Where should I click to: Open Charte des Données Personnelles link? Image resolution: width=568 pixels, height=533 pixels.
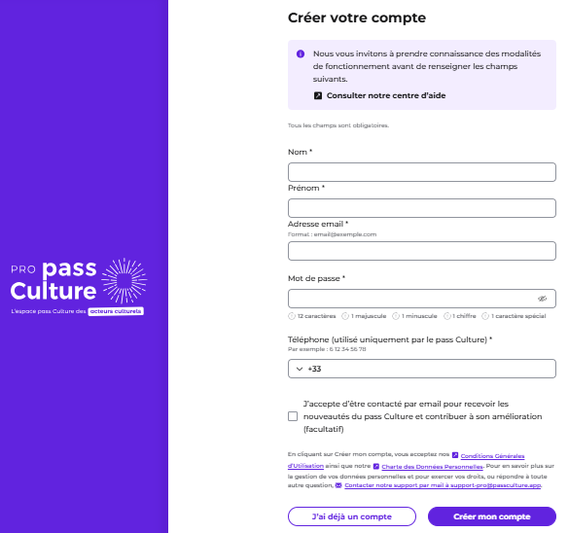(x=432, y=466)
